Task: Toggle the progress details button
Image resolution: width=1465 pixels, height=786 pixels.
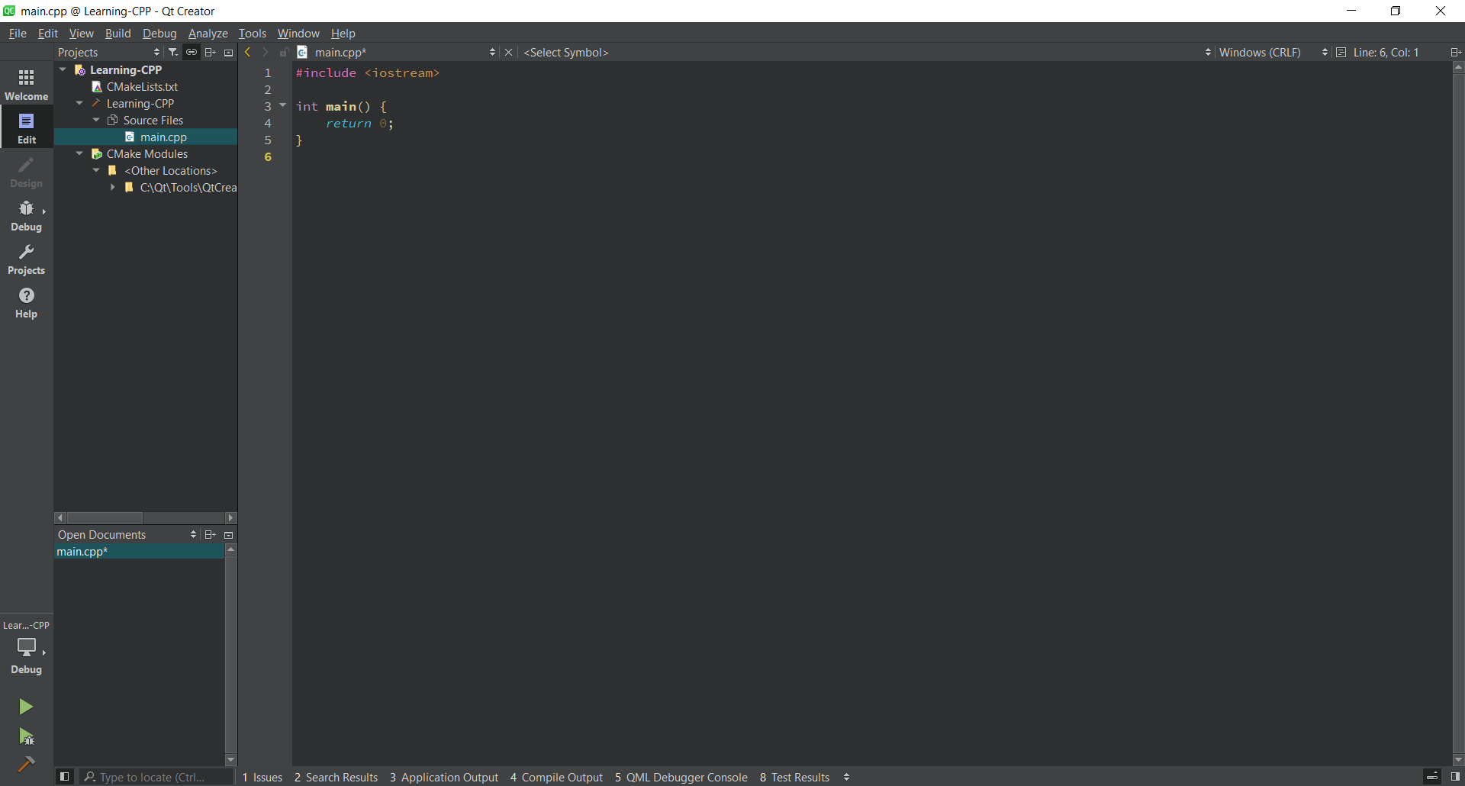Action: click(x=1432, y=777)
